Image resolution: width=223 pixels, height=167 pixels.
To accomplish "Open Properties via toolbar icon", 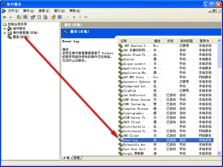I will pyautogui.click(x=33, y=17).
